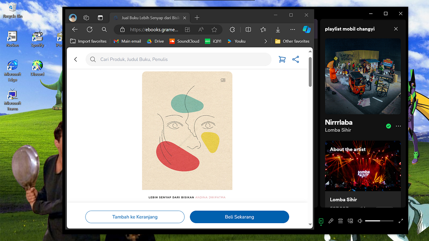Open Edge Downloads icon
This screenshot has width=429, height=241.
(x=278, y=30)
